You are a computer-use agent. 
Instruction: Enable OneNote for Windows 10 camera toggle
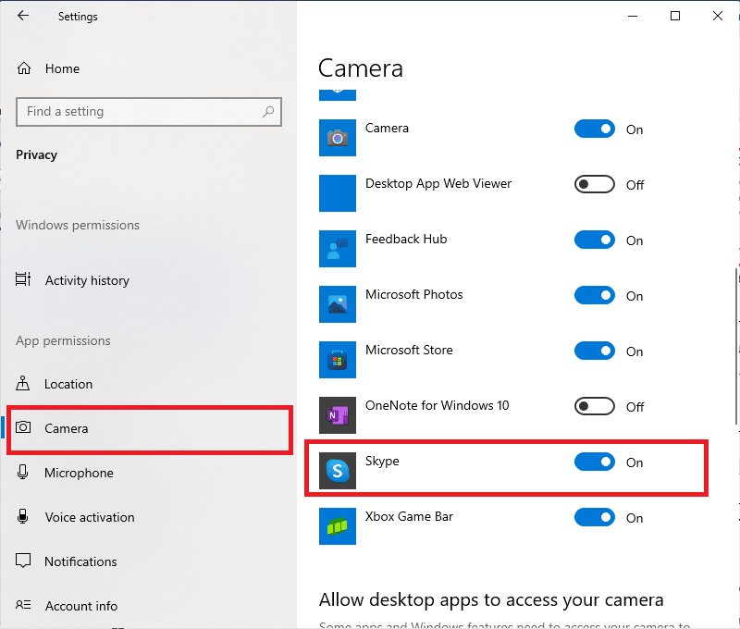coord(594,407)
